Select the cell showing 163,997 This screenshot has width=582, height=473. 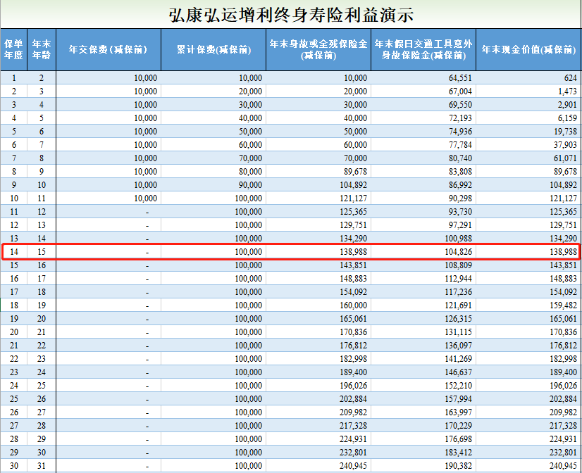(423, 412)
